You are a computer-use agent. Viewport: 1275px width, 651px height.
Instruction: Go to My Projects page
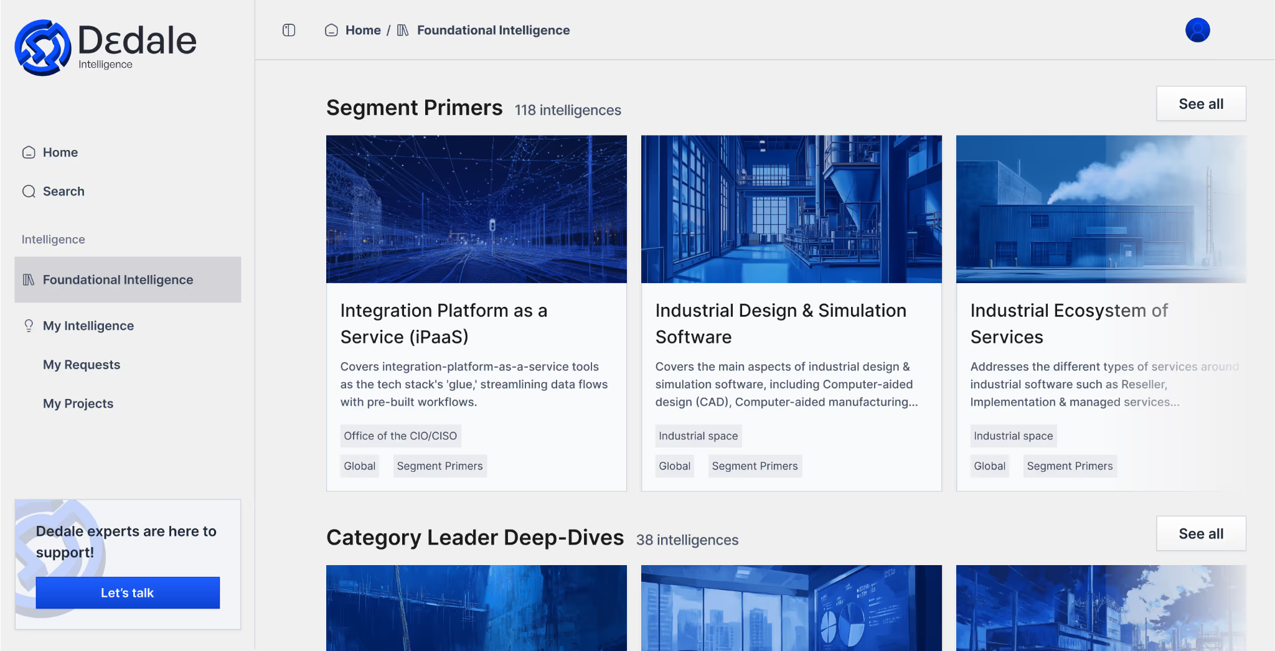click(78, 404)
